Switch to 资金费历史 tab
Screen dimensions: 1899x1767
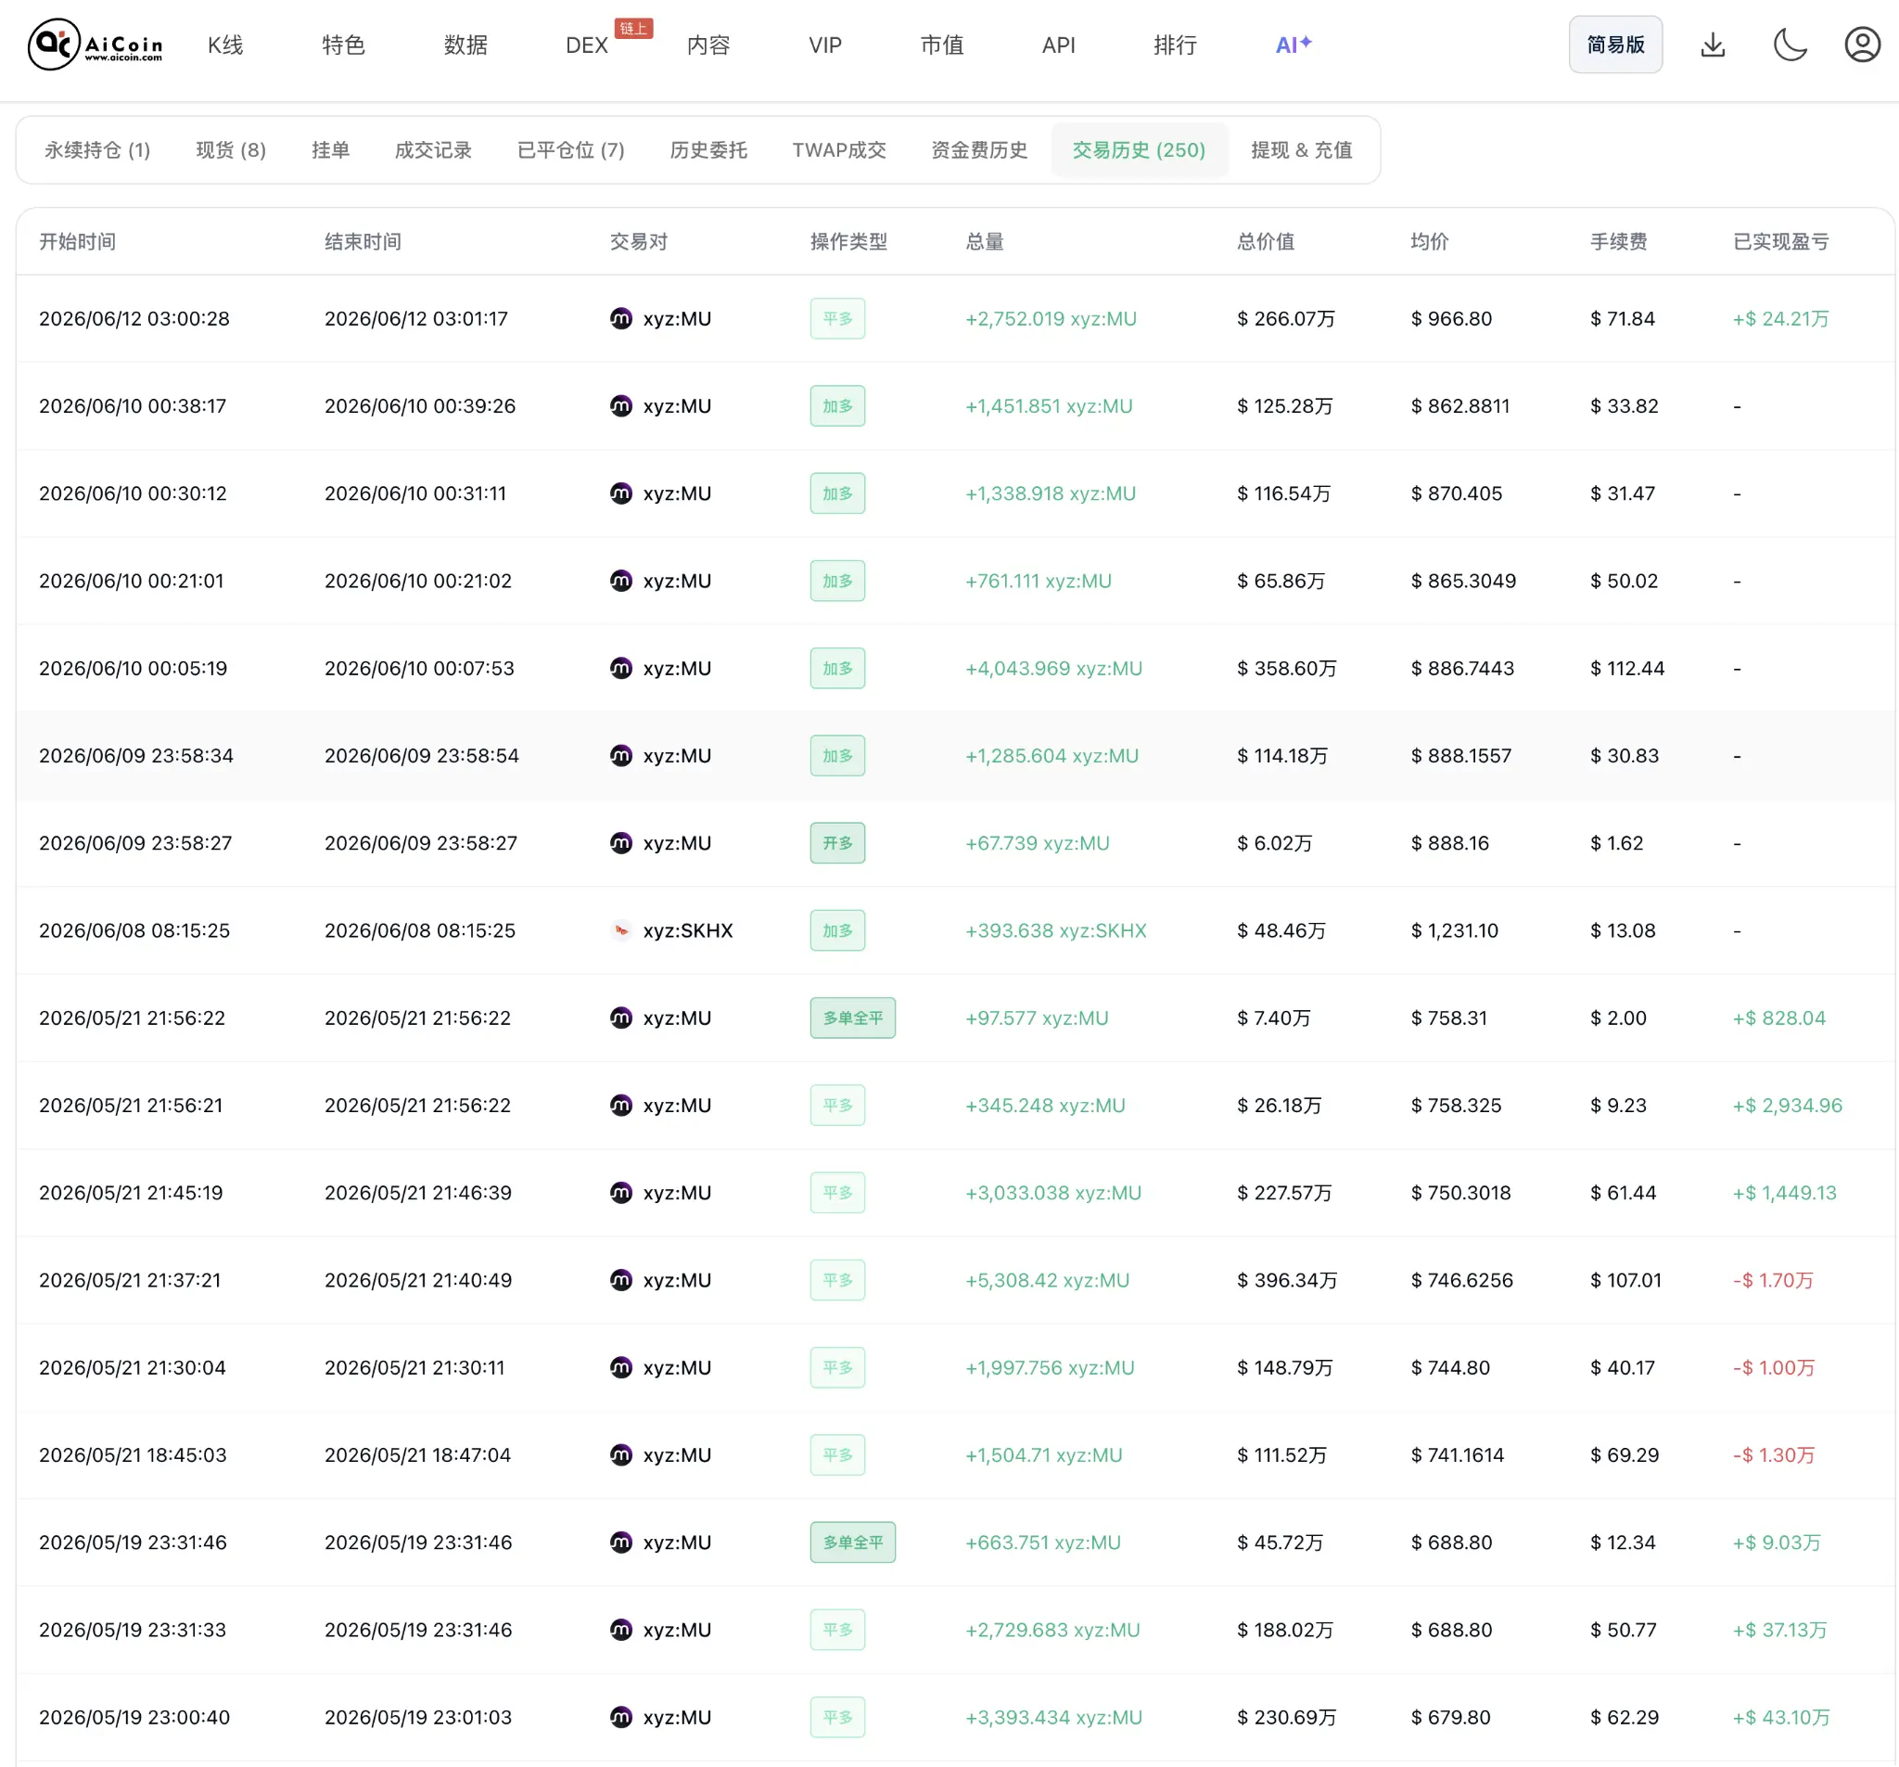(979, 150)
